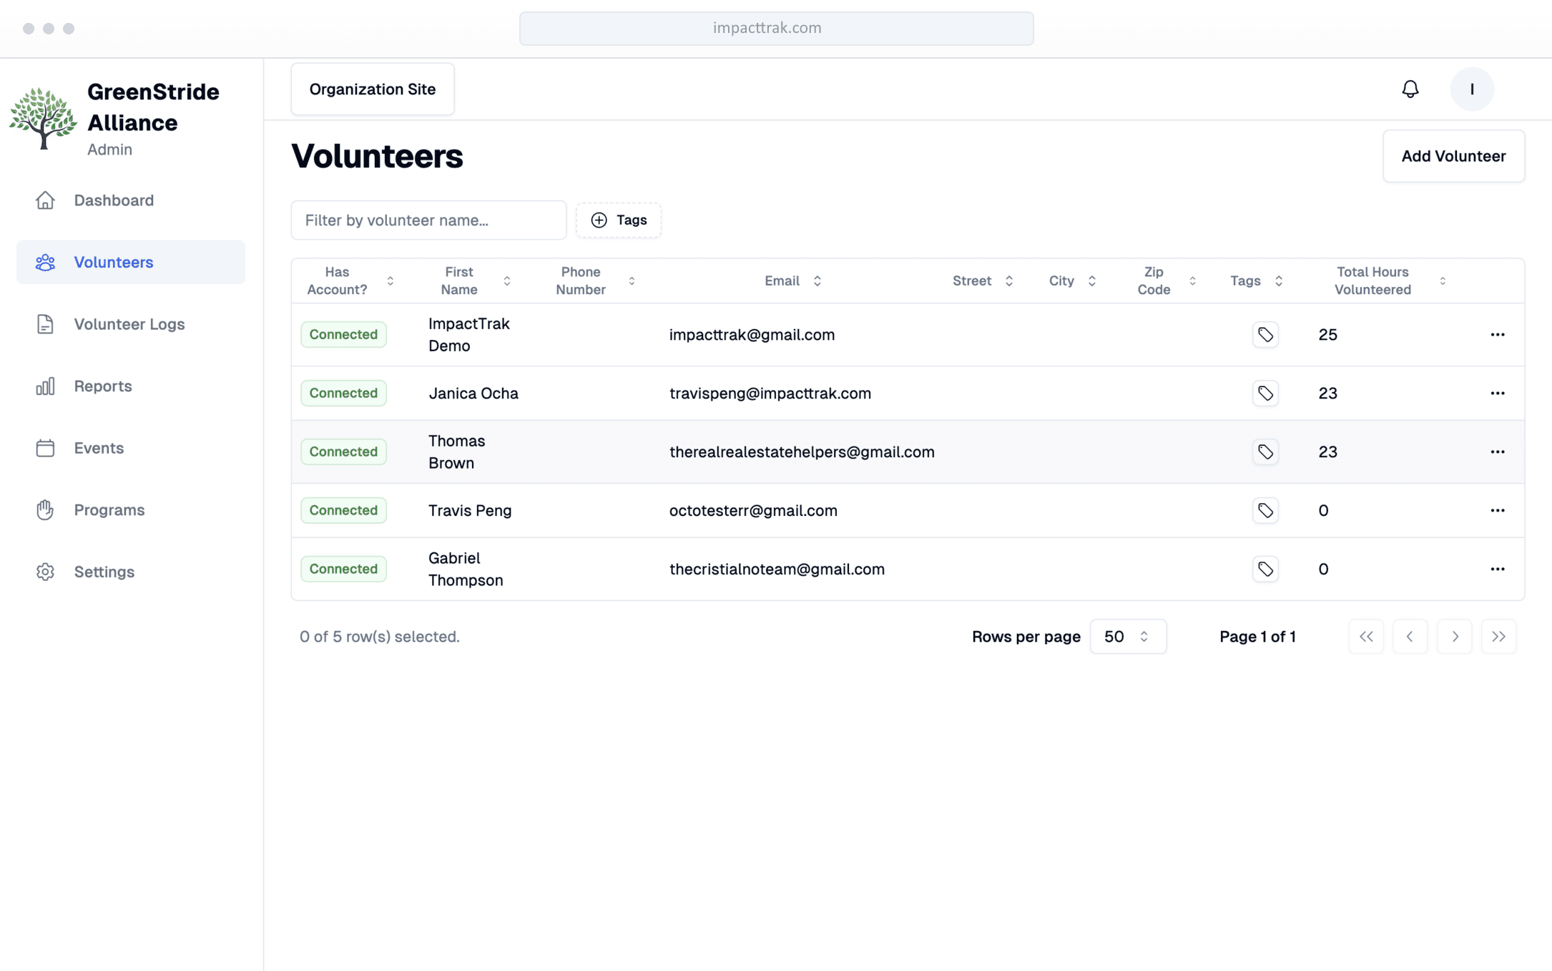The height and width of the screenshot is (971, 1552).
Task: Open the Reports sidebar item
Action: [103, 386]
